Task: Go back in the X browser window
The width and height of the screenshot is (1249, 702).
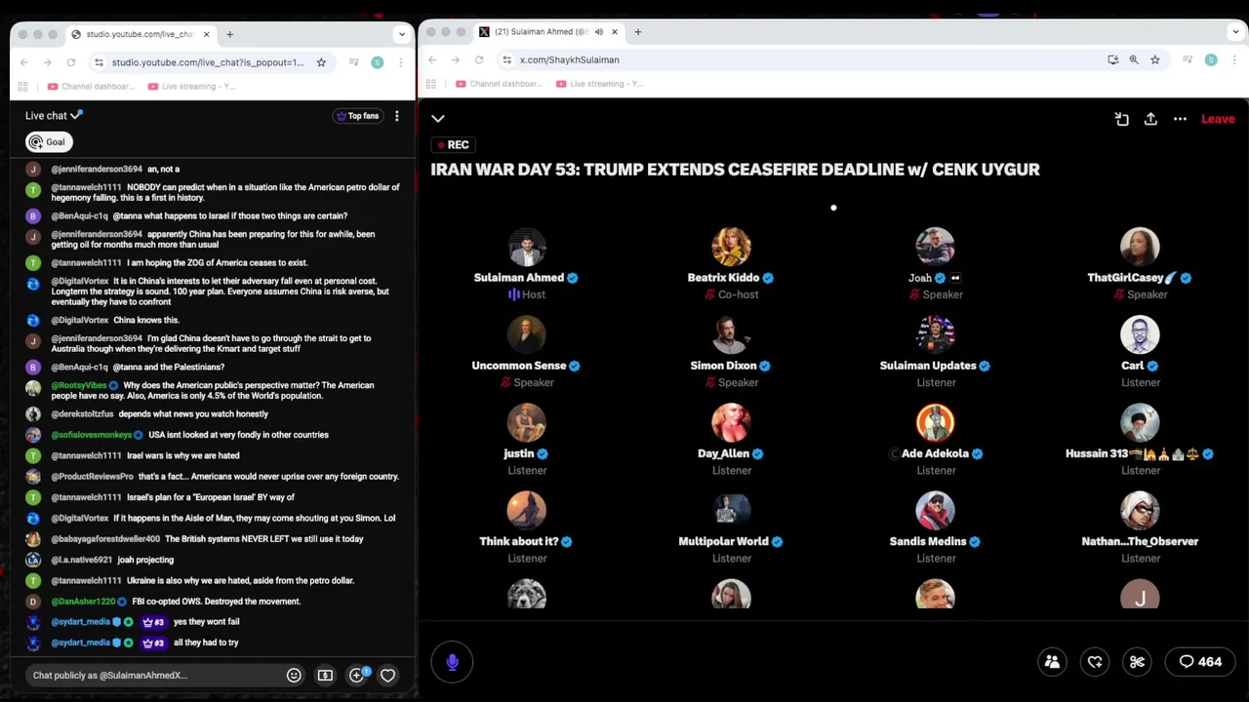Action: pos(432,59)
